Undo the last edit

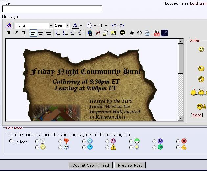click(114, 25)
